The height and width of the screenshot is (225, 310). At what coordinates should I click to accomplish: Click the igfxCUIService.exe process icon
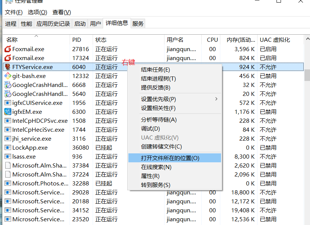(7, 103)
